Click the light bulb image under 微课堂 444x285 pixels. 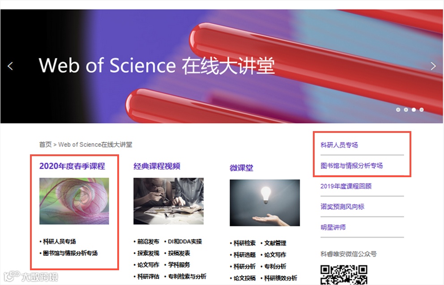point(265,203)
